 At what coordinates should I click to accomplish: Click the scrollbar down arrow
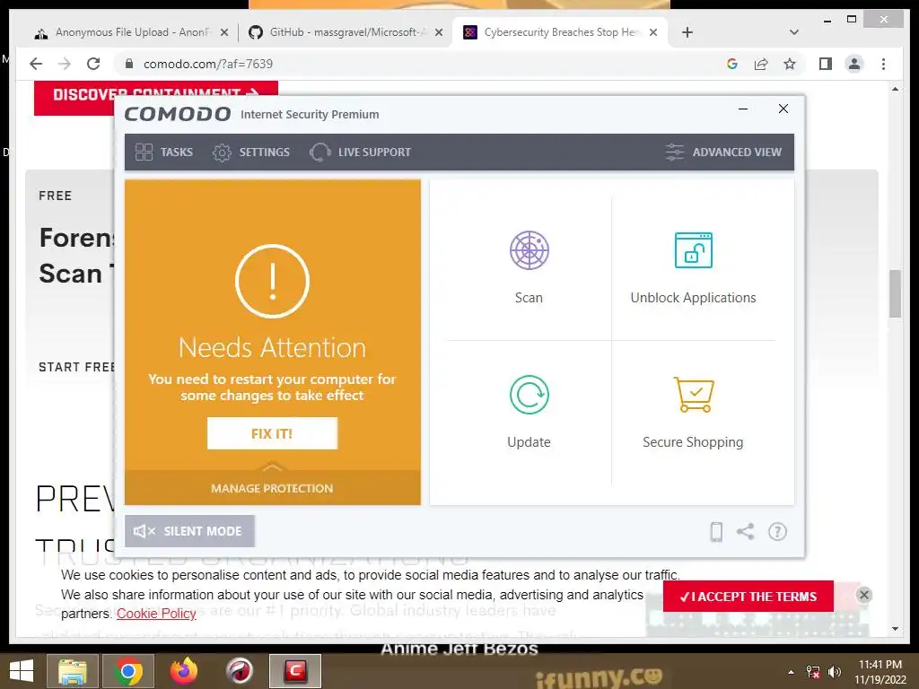(x=895, y=629)
